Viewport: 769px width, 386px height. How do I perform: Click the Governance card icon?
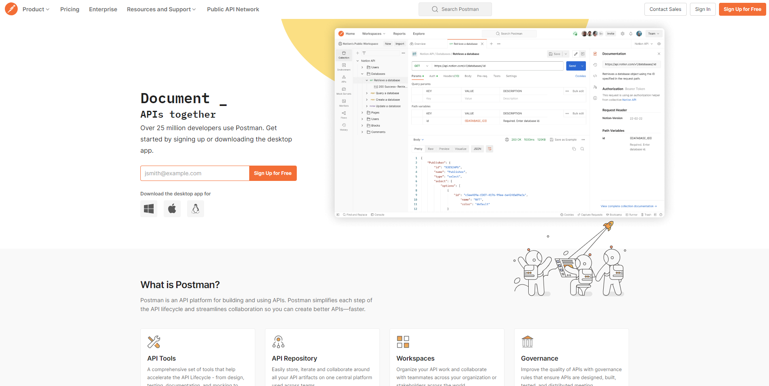[527, 342]
